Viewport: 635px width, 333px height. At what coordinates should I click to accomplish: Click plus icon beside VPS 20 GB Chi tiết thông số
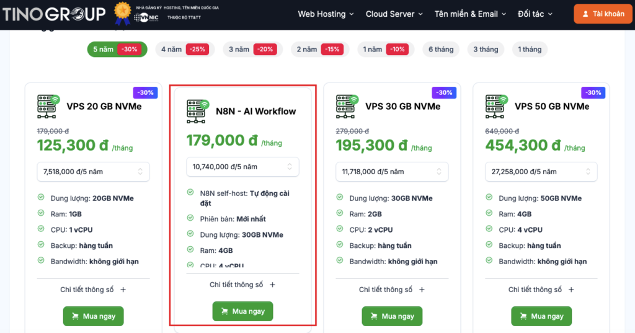tap(123, 290)
